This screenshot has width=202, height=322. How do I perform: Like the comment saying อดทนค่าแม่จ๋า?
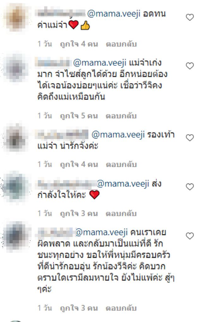coord(190,17)
